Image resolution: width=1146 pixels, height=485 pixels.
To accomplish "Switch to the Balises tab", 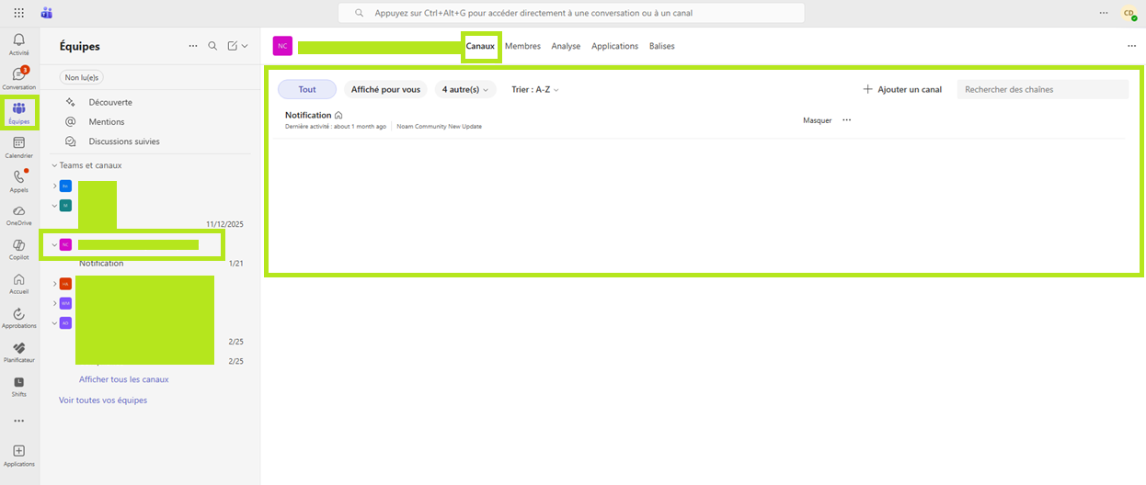I will click(x=661, y=46).
